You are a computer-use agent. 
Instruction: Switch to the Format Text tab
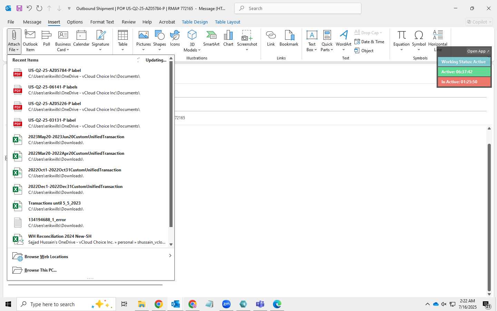(102, 22)
